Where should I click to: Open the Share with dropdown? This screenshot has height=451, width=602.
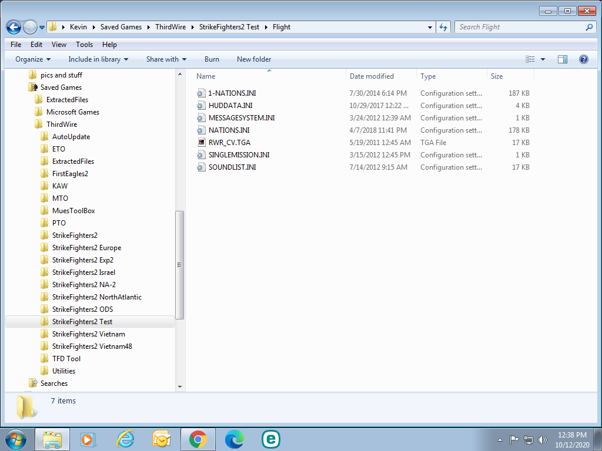point(166,59)
